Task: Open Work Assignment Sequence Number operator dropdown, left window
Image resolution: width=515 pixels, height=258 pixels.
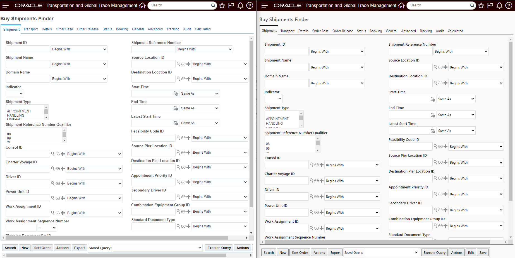Action: [x=47, y=228]
